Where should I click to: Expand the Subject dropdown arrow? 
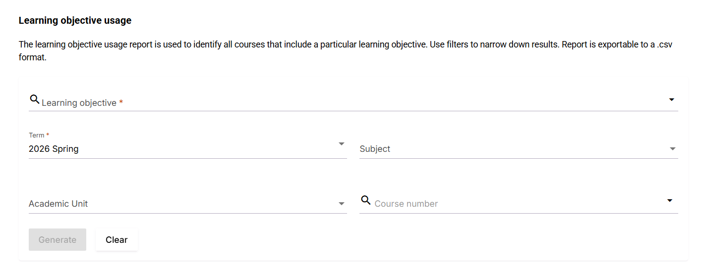tap(672, 149)
